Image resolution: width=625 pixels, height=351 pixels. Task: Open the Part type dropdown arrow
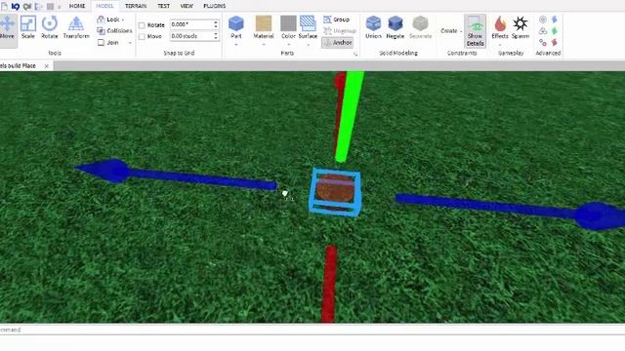[x=236, y=44]
